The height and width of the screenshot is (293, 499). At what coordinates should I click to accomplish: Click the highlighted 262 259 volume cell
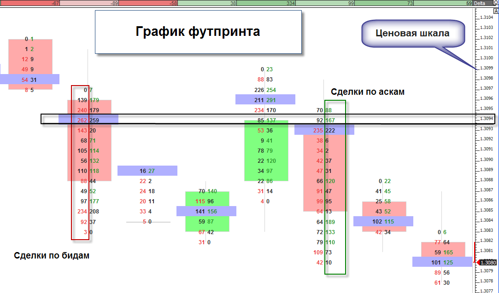[x=88, y=120]
